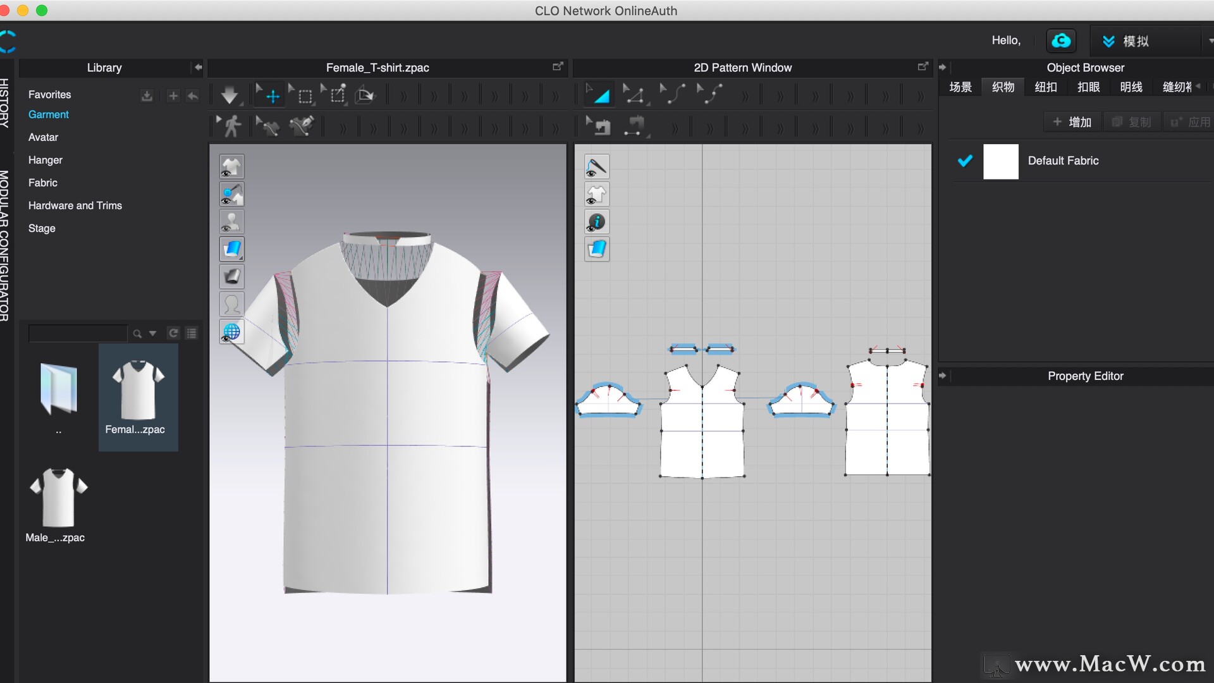This screenshot has width=1214, height=683.
Task: Select the Transform Pattern tool
Action: (x=599, y=94)
